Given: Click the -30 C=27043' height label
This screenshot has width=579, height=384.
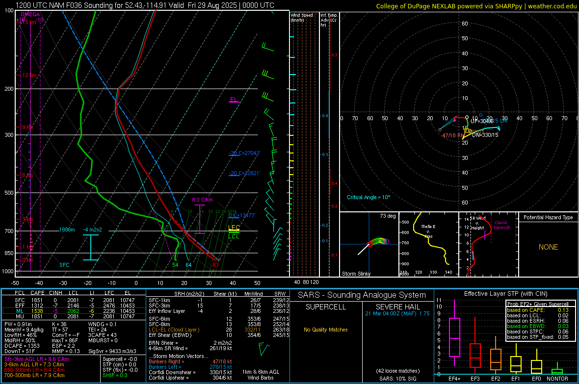Looking at the screenshot, I should pyautogui.click(x=244, y=153).
